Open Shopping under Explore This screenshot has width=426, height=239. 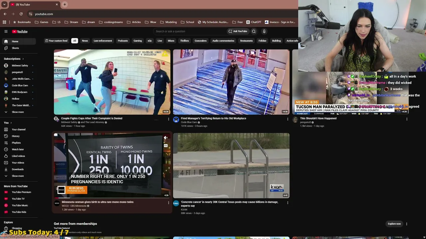coord(18,228)
